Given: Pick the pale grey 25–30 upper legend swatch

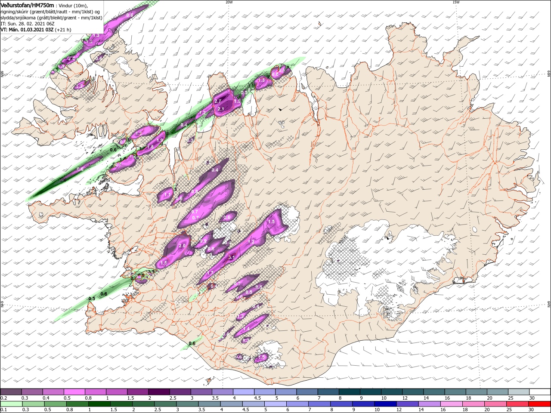Looking at the screenshot, I should (x=519, y=392).
